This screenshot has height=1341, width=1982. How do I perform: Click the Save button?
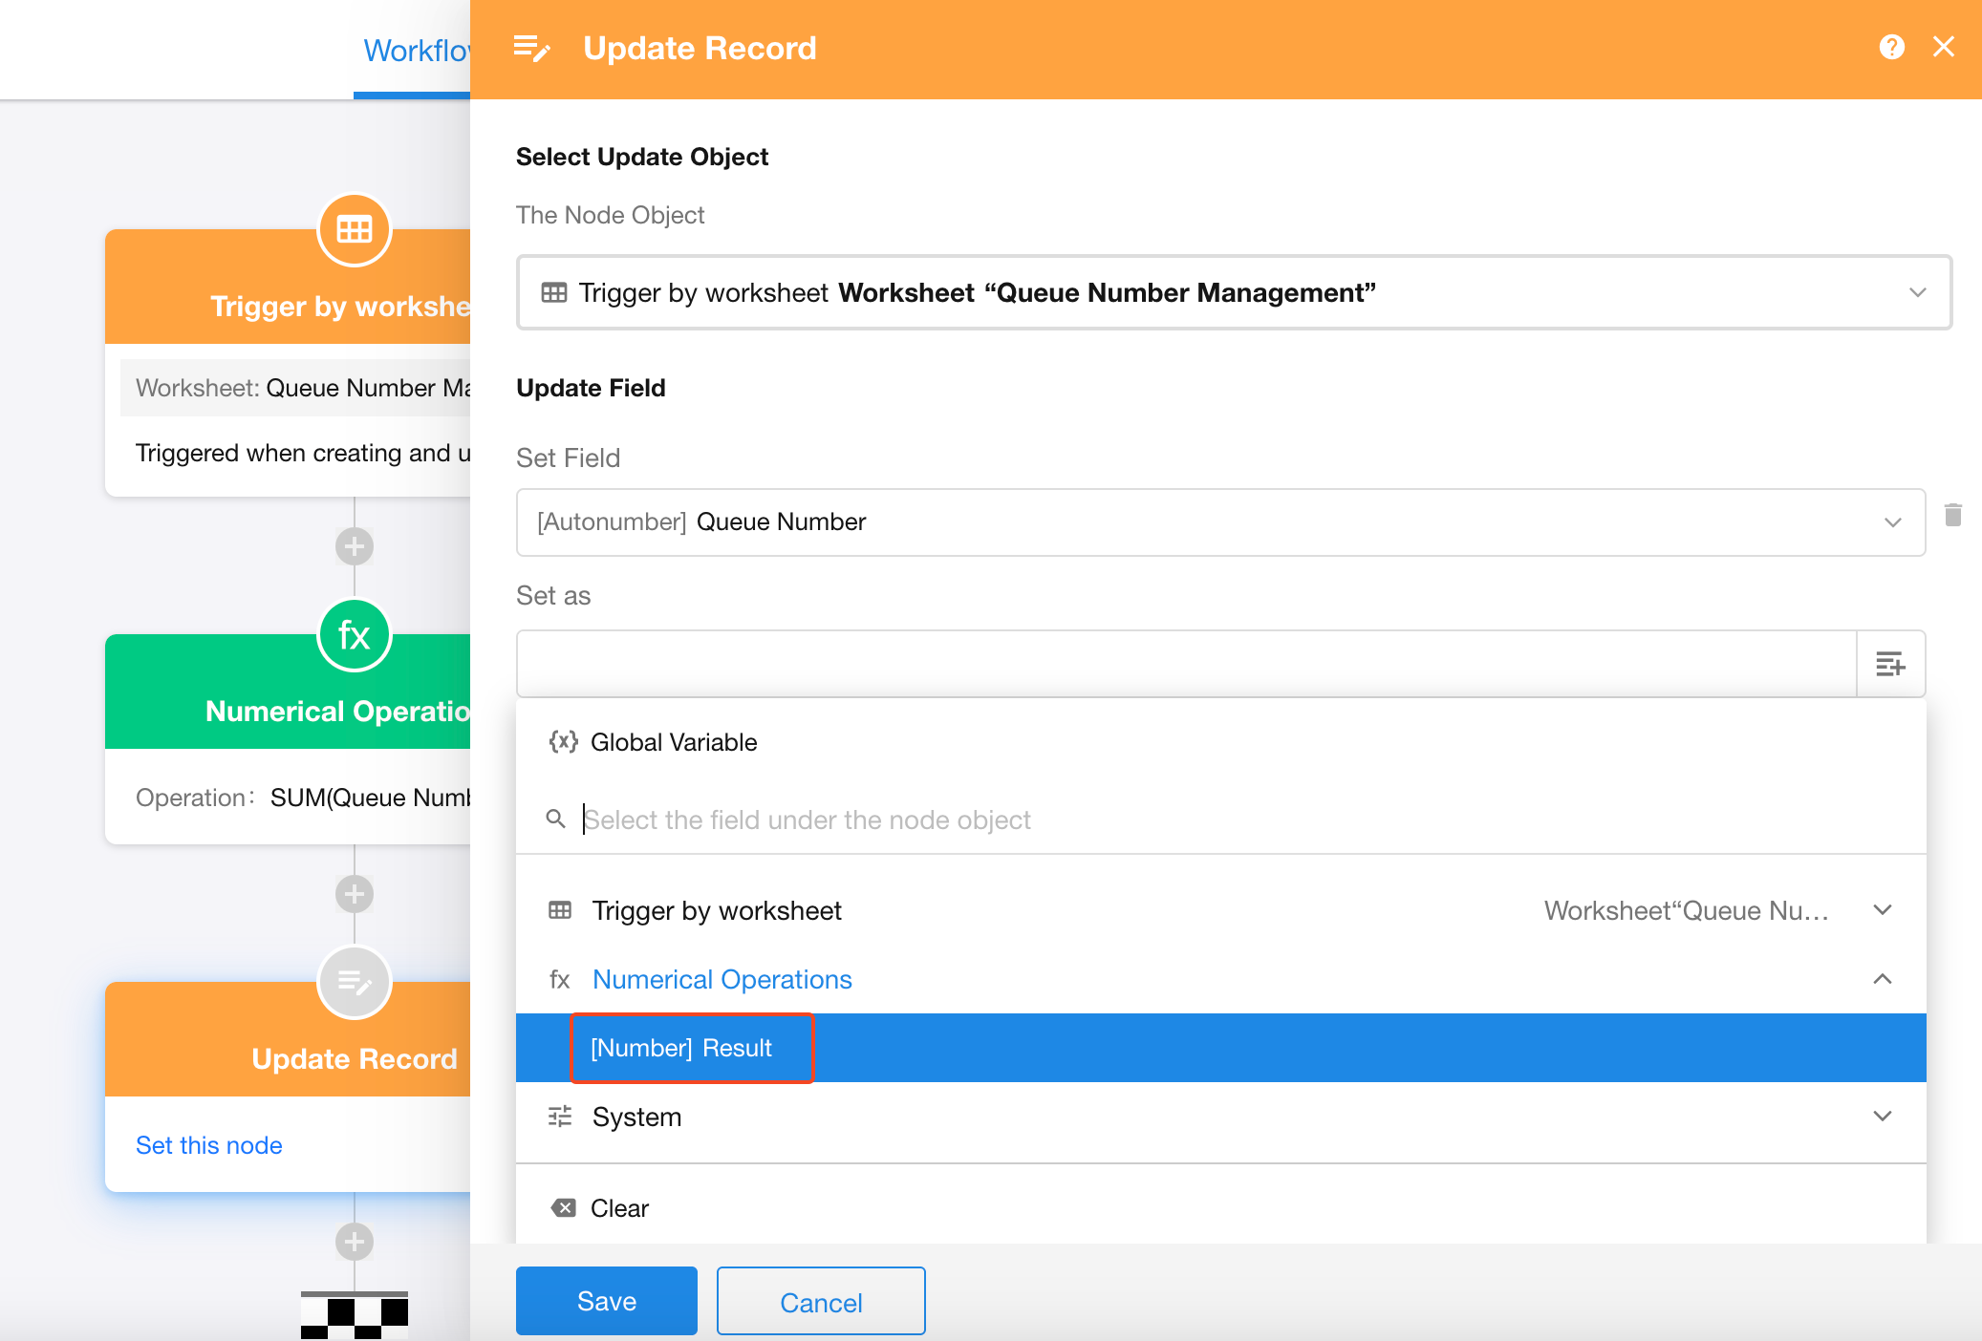click(606, 1301)
